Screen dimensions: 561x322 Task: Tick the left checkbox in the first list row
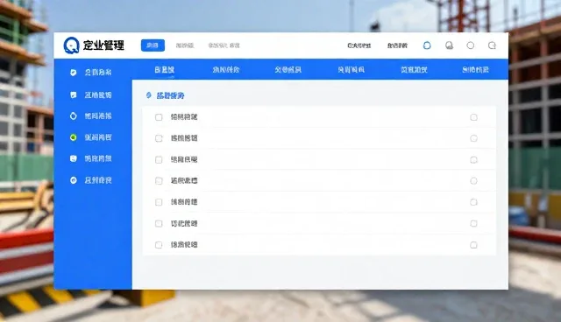(x=159, y=117)
